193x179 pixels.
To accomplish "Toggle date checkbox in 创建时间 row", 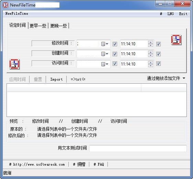I will click(x=115, y=54).
